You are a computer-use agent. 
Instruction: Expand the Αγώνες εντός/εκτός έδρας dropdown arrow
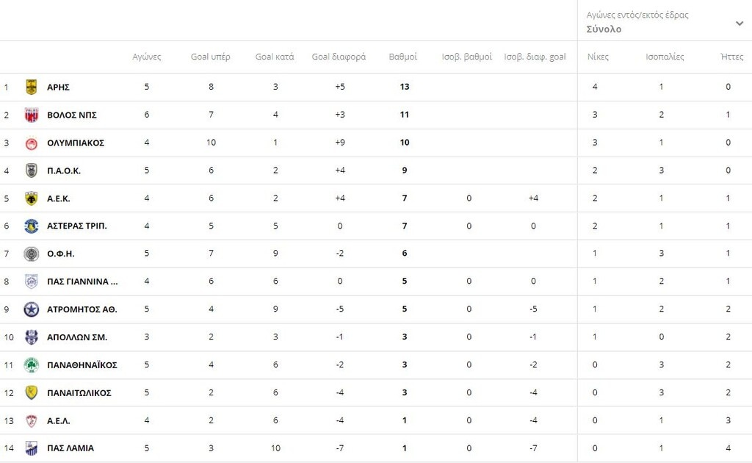tap(739, 24)
